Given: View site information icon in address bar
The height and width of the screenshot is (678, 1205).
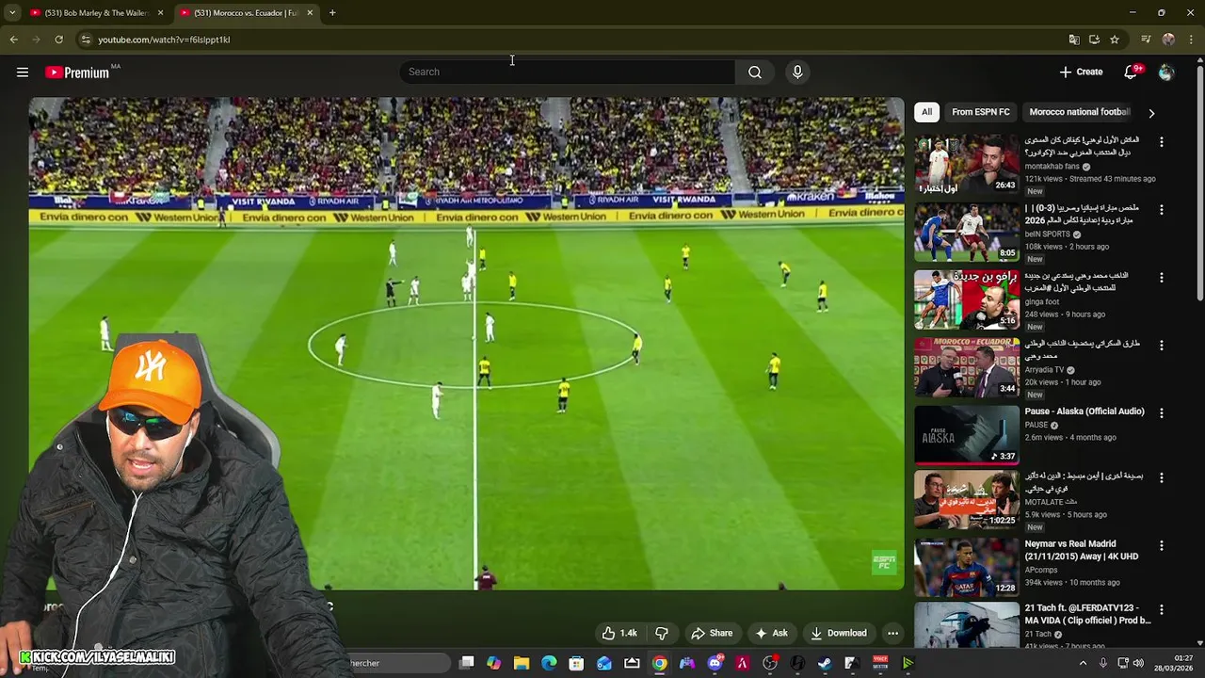Looking at the screenshot, I should click(86, 40).
